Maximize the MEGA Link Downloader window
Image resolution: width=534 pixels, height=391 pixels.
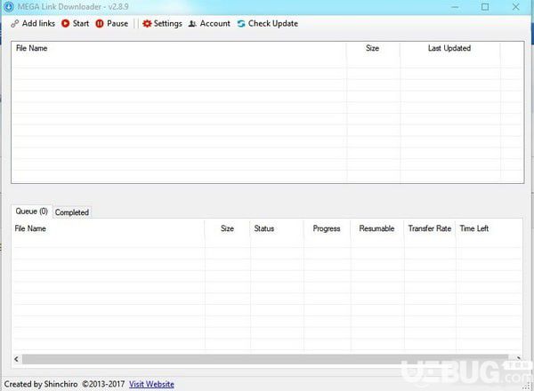point(485,7)
